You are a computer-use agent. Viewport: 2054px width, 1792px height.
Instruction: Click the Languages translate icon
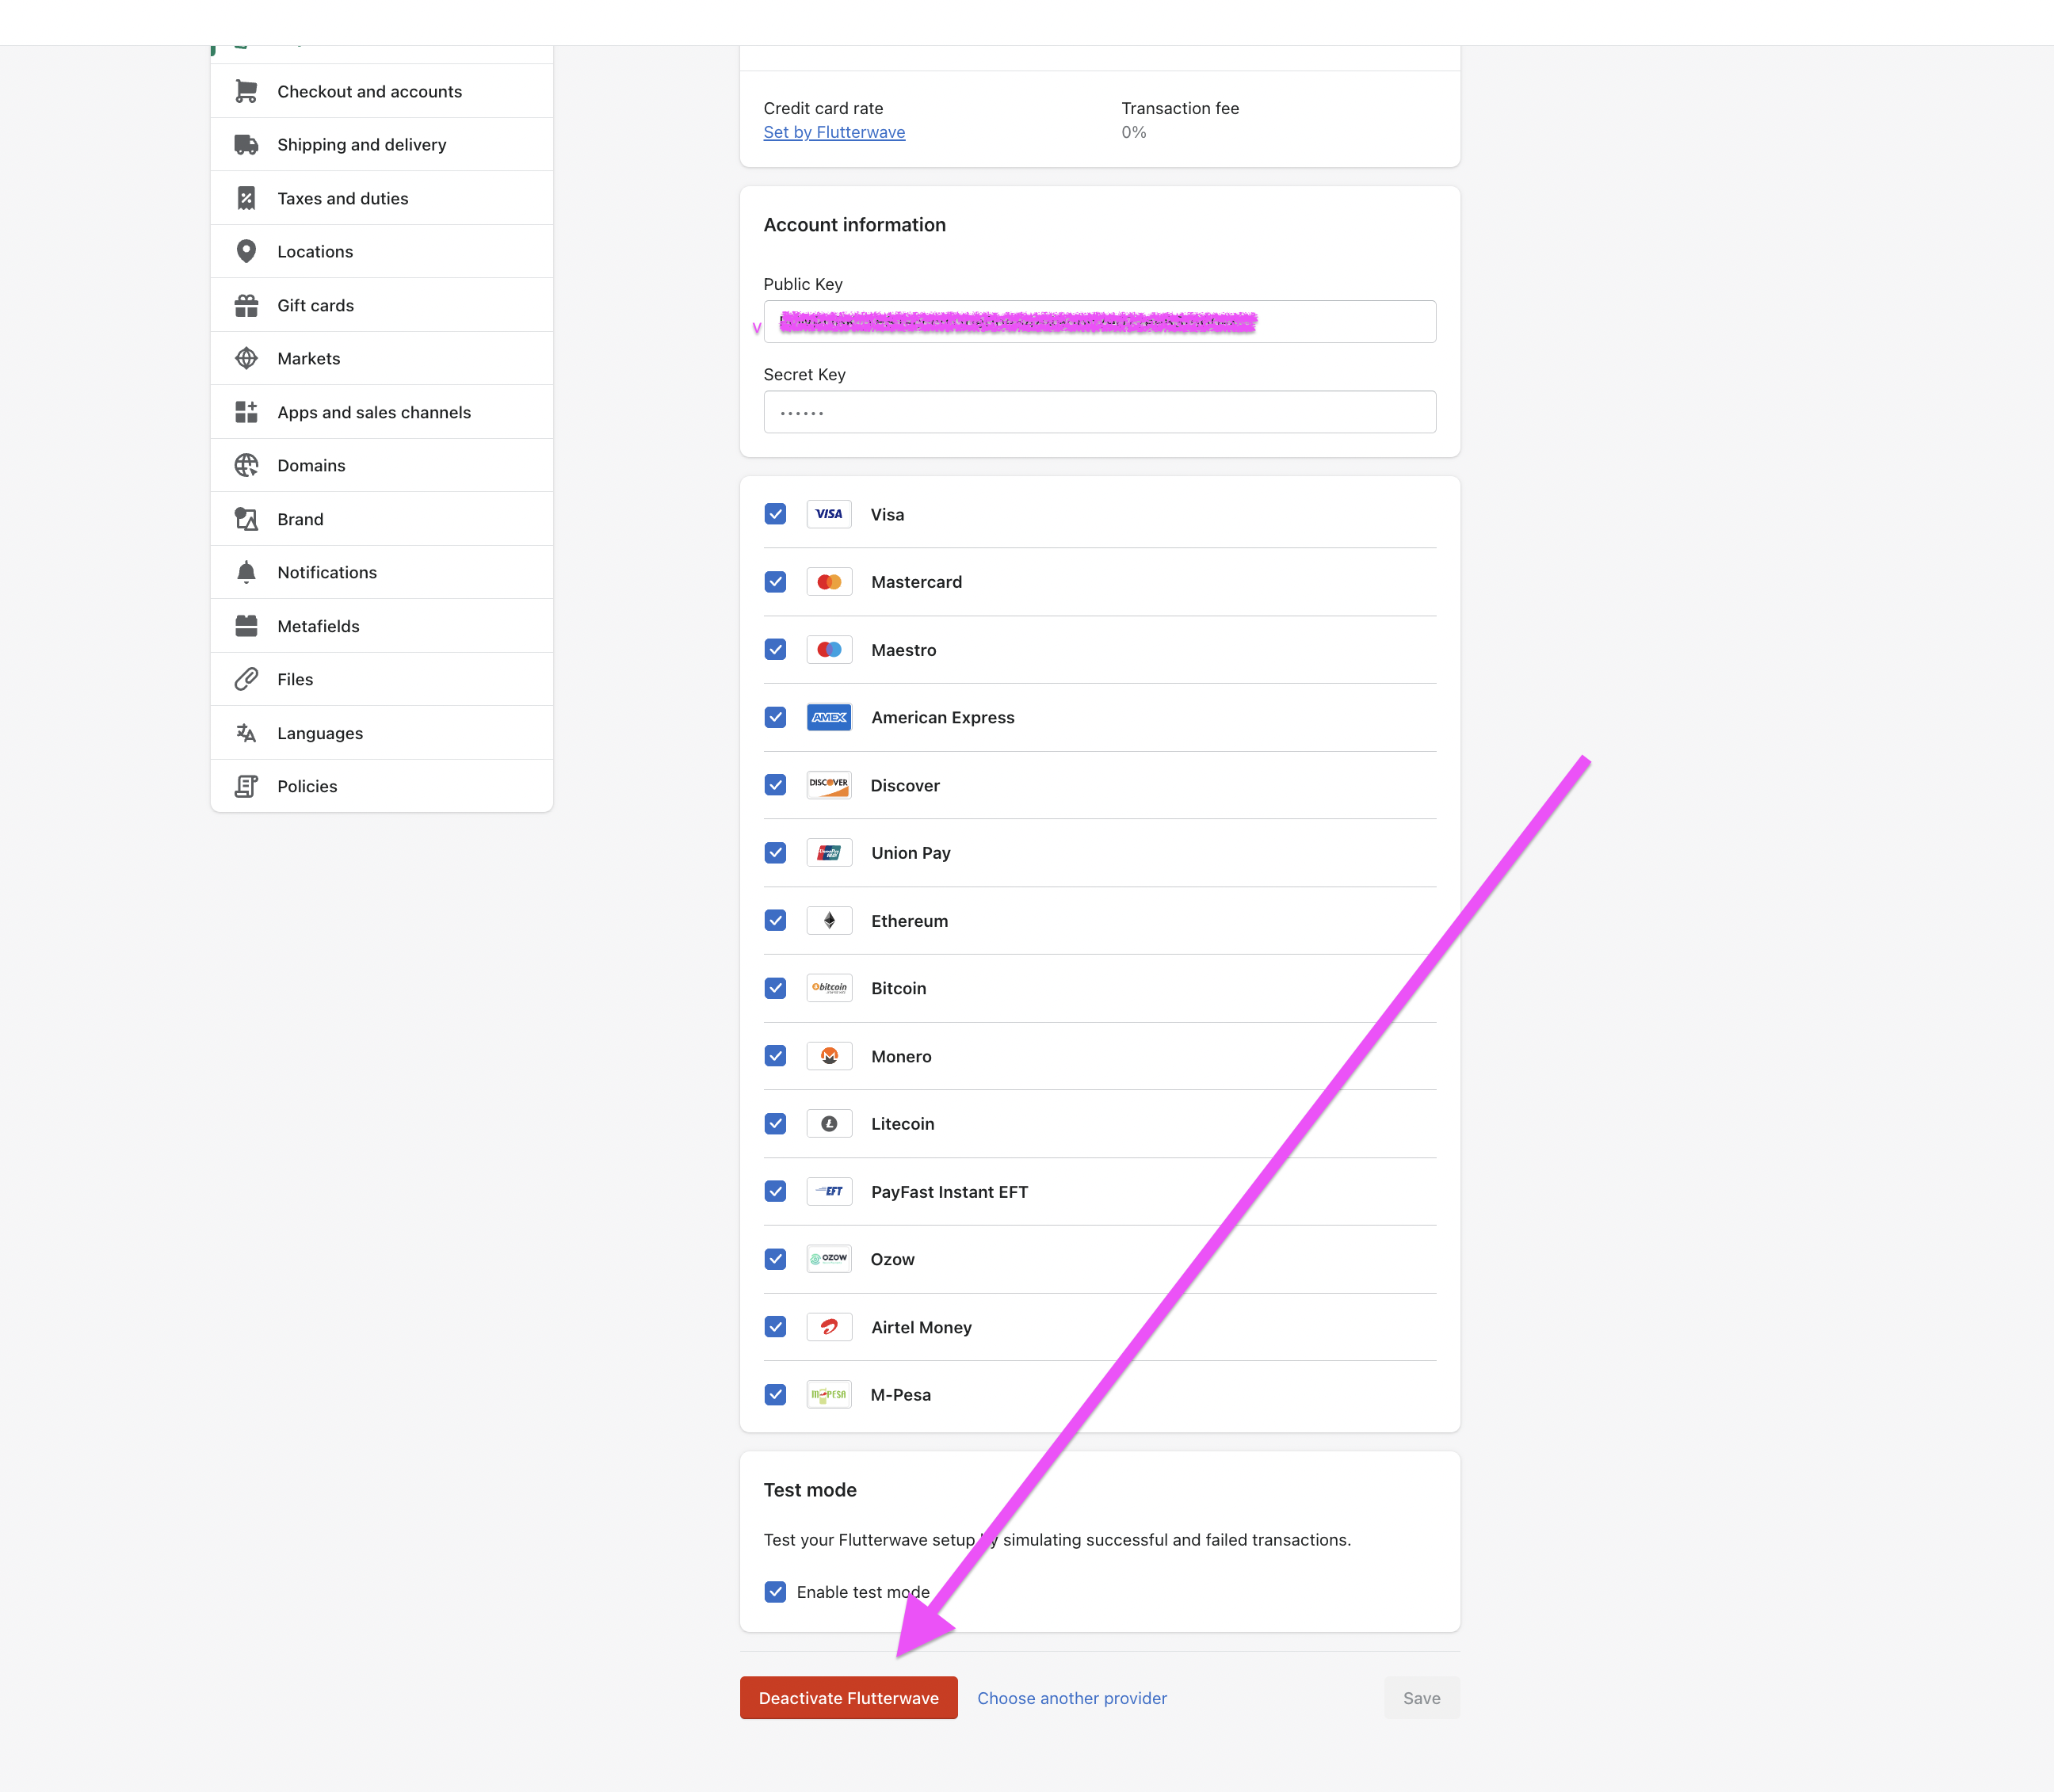coord(246,733)
